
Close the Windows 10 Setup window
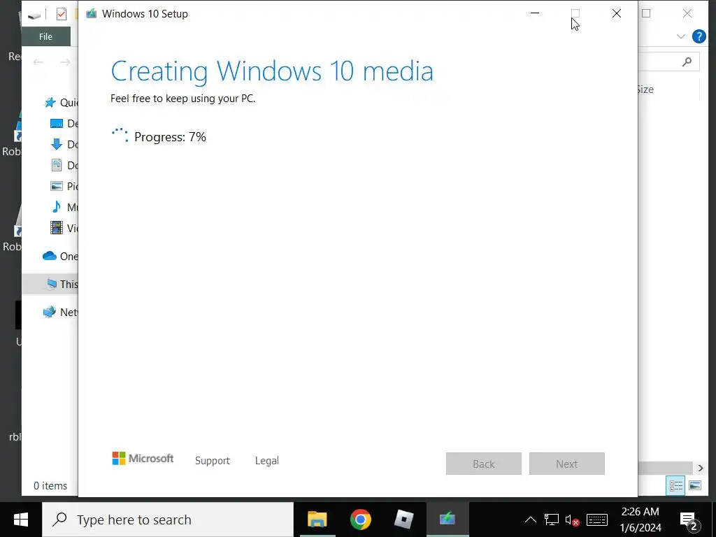(x=617, y=13)
